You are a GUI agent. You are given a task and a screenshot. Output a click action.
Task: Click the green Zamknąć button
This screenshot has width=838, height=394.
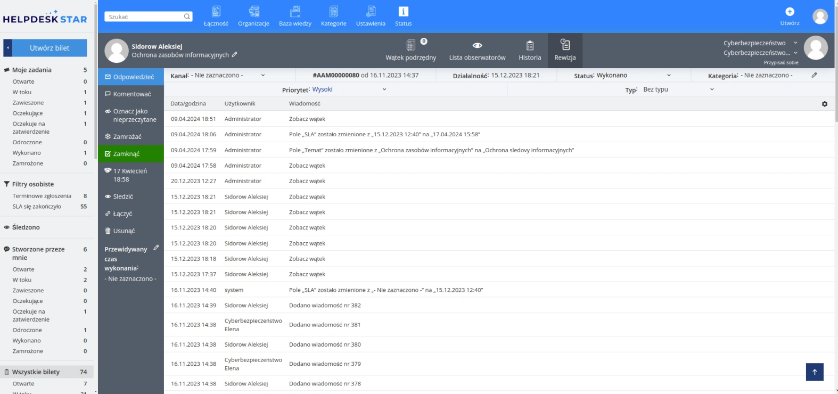point(131,154)
